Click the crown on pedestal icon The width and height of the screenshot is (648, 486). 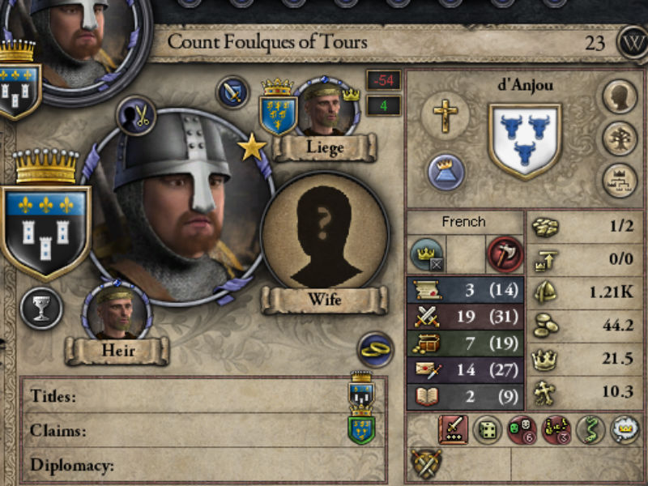(x=446, y=172)
